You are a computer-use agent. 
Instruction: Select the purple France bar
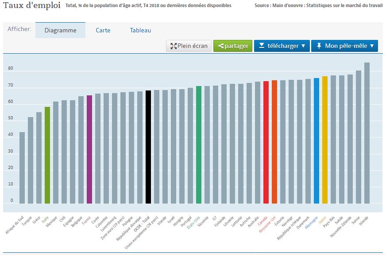pyautogui.click(x=89, y=149)
